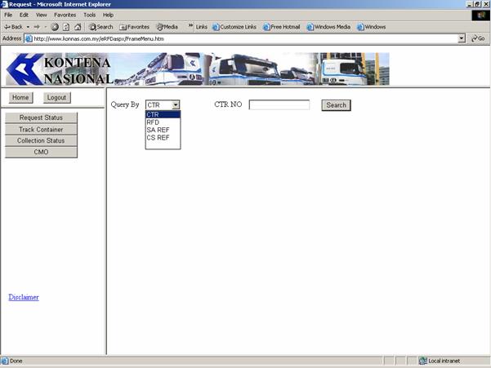Image resolution: width=491 pixels, height=368 pixels.
Task: Open the Tools menu
Action: pyautogui.click(x=90, y=15)
